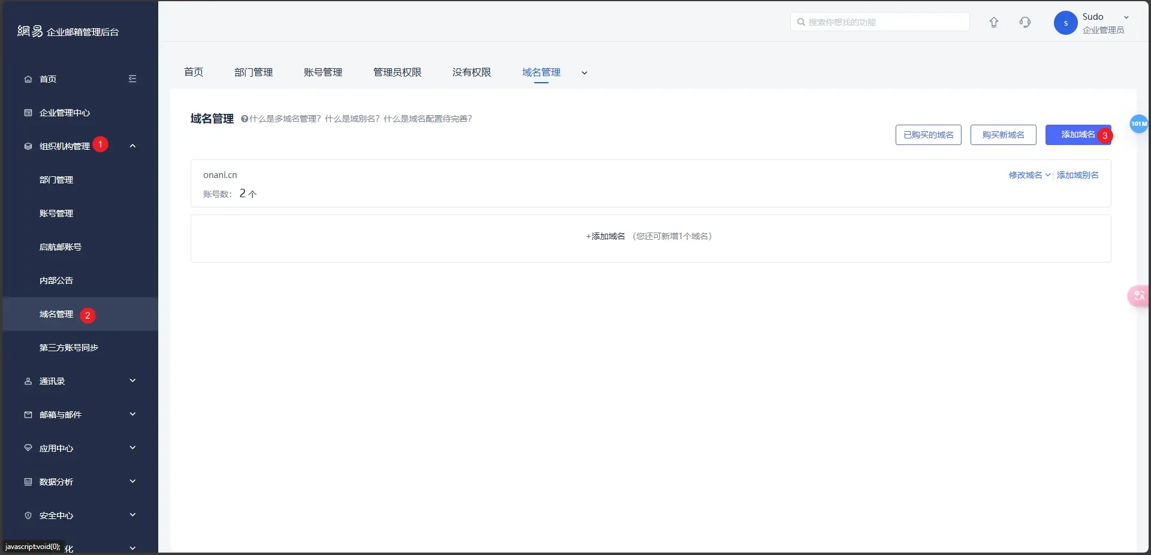Click the blue Sudo user avatar
The height and width of the screenshot is (555, 1151).
click(1065, 23)
